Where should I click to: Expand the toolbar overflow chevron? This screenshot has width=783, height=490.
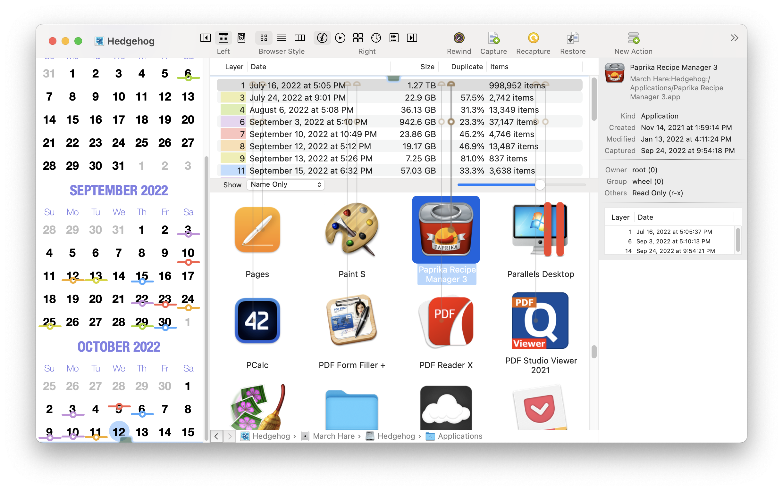[x=734, y=38]
